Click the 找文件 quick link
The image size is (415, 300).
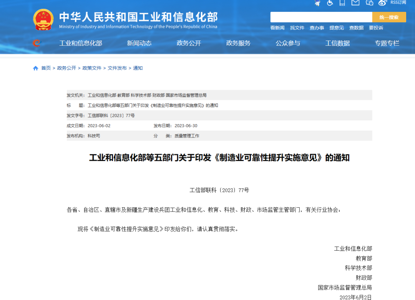point(297,28)
